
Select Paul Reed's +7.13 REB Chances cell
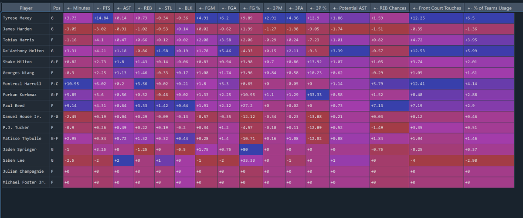(389, 106)
